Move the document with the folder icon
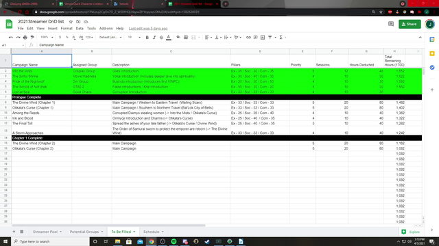This screenshot has width=439, height=246. pos(78,22)
